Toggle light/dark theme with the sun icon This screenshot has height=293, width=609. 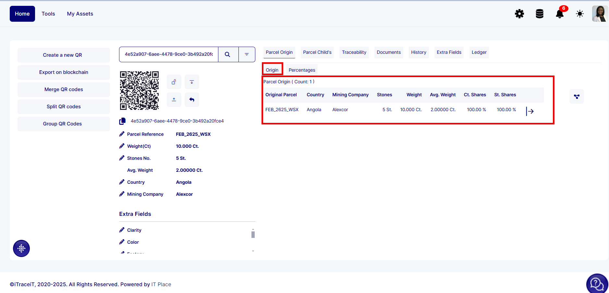579,14
